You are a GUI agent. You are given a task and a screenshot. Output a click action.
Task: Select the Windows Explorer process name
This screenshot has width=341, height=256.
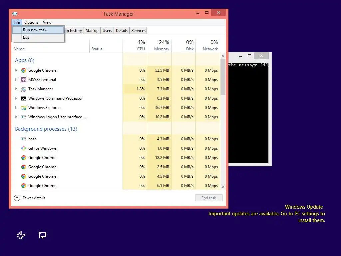44,108
